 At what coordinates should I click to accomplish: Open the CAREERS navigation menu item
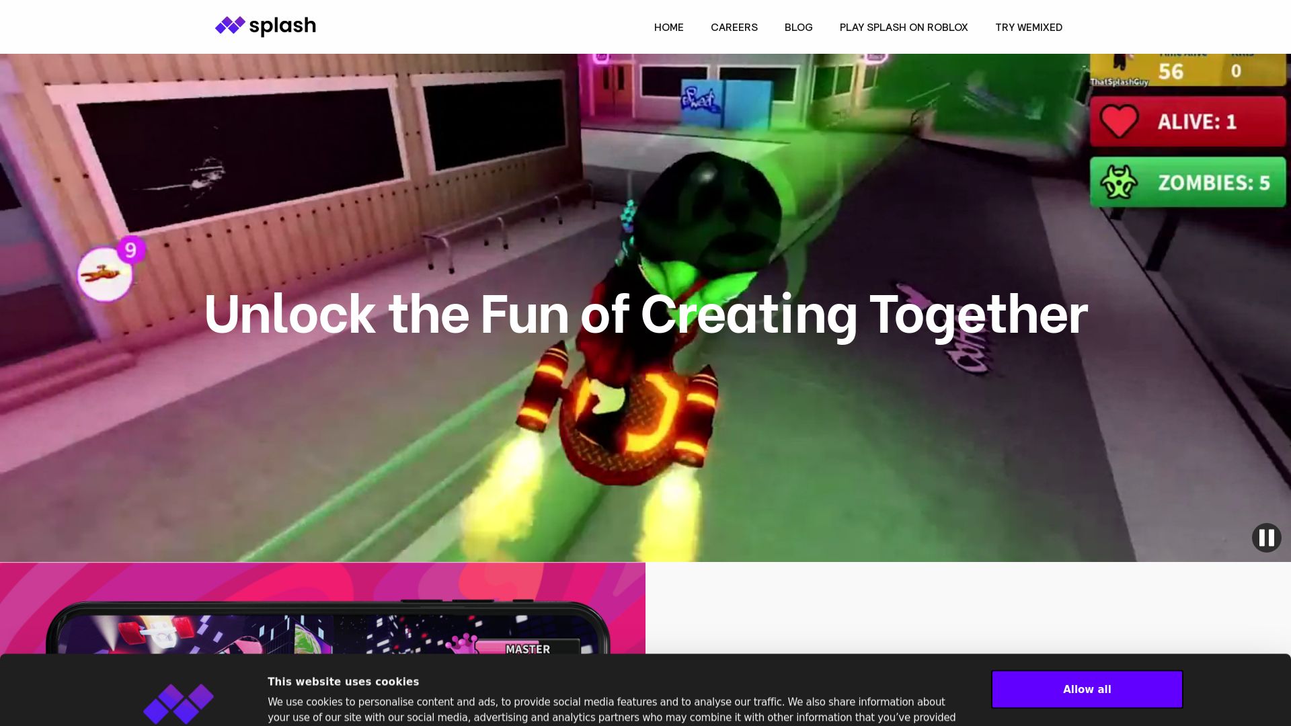[734, 27]
